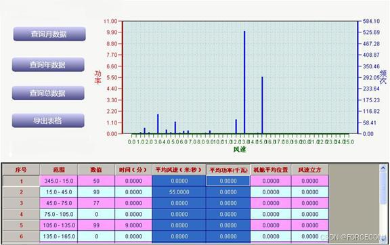Image resolution: width=390 pixels, height=245 pixels.
Task: Click the tallest chart bar at 13.0
Action: [244, 83]
